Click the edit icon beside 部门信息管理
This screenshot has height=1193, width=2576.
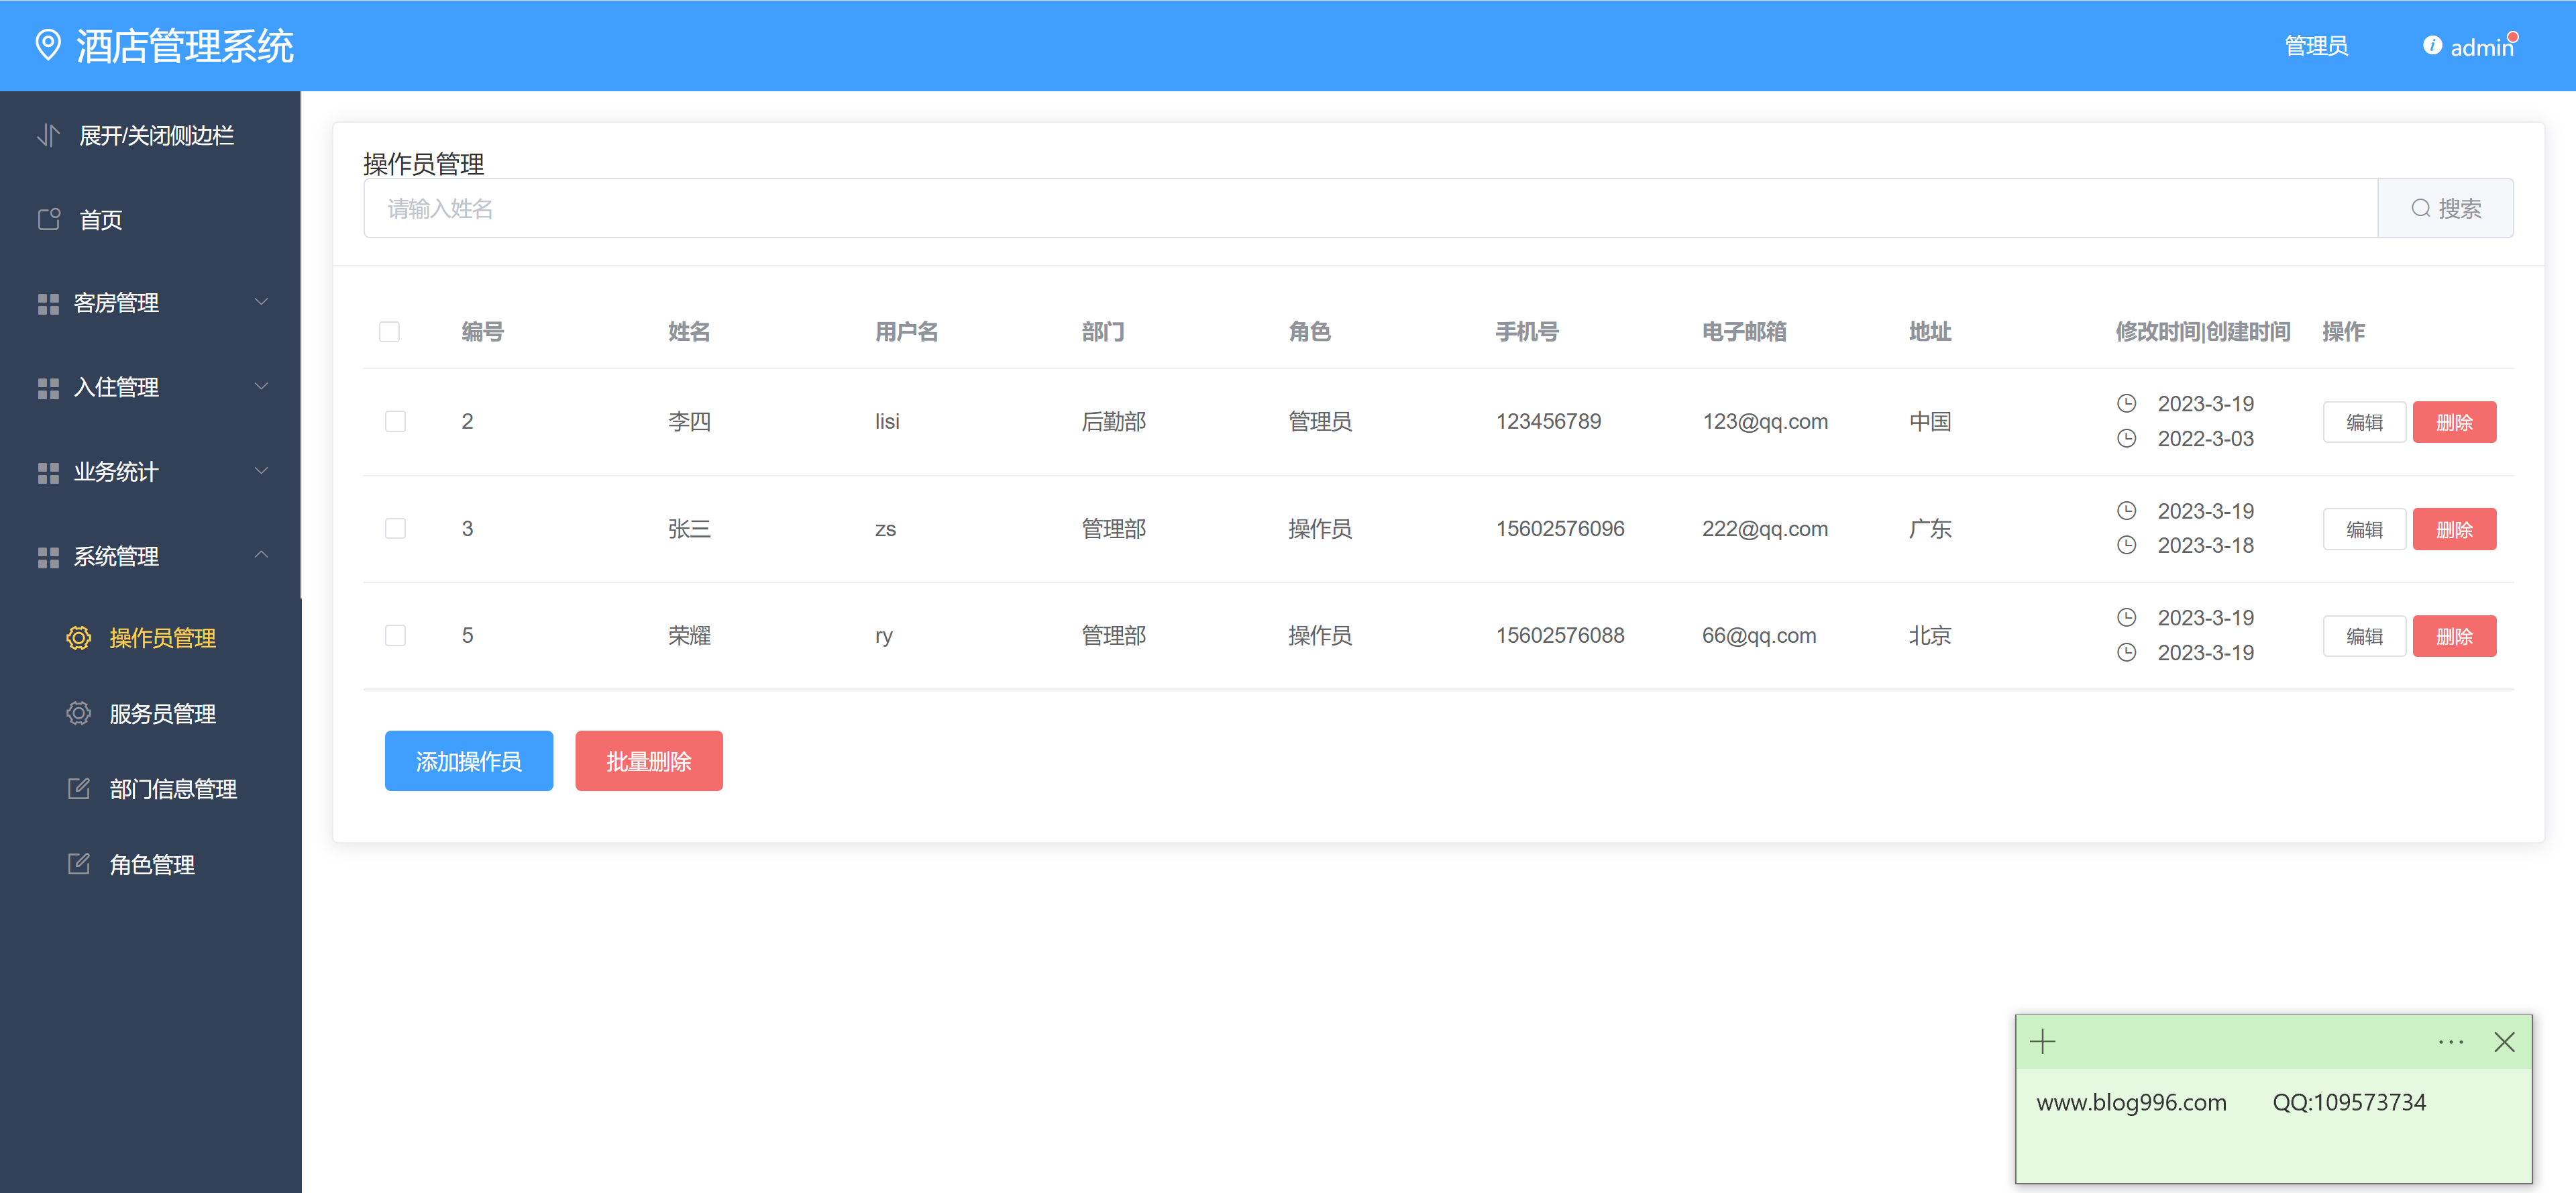tap(79, 788)
